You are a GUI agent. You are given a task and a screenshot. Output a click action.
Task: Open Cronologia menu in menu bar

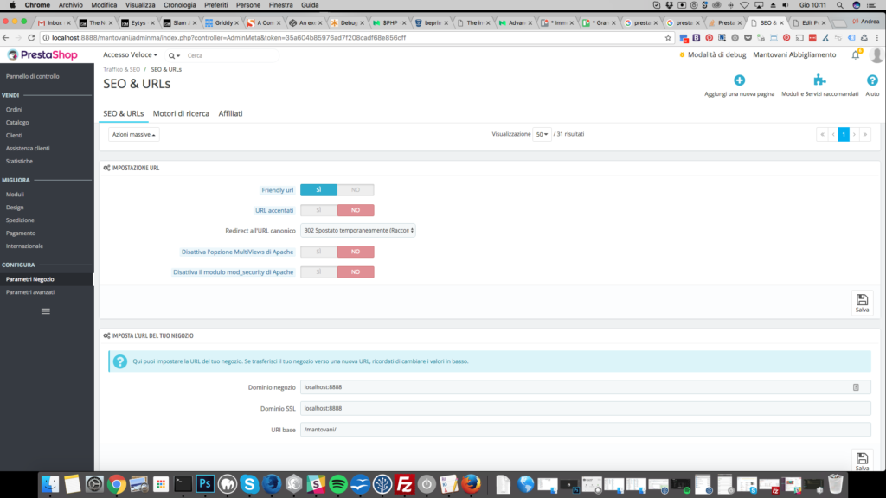[x=180, y=5]
